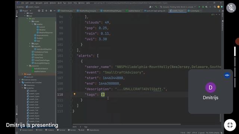The image size is (239, 134).
Task: Expand the target folder
Action: click(22, 74)
